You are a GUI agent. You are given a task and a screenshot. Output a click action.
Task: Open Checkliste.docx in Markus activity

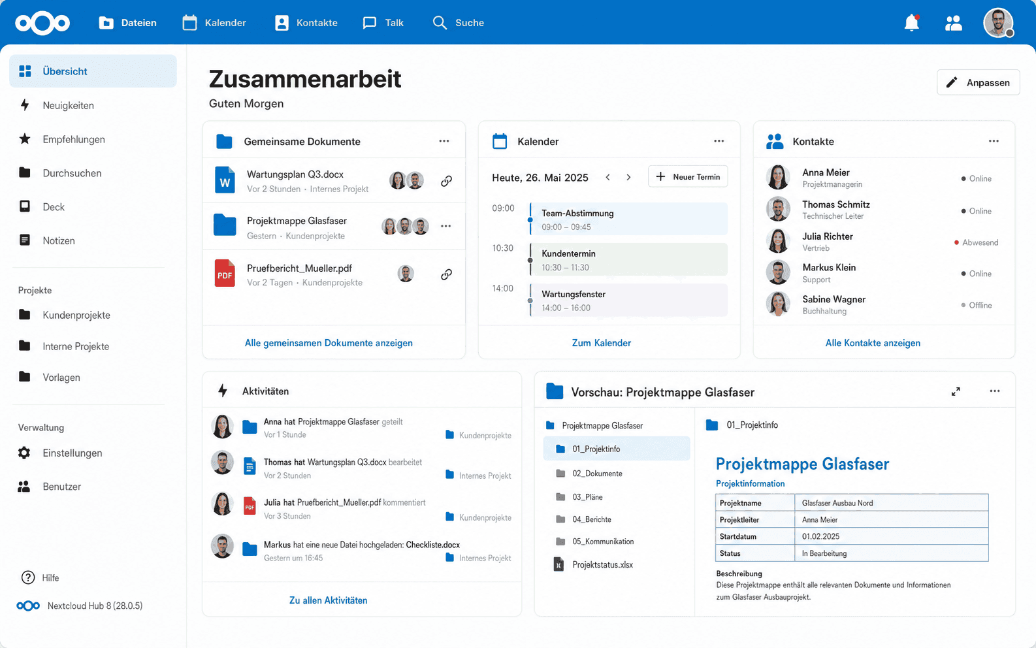433,545
